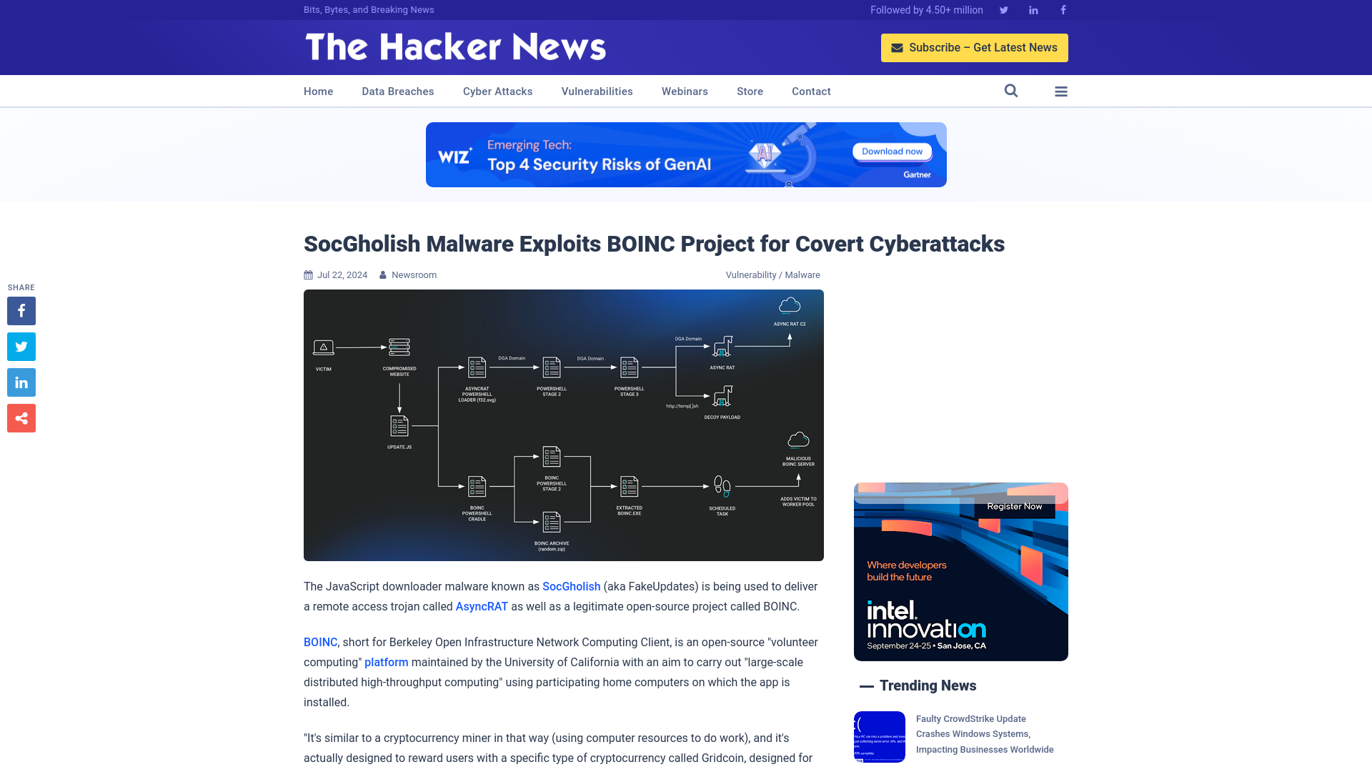Expand the Cyber Attacks navigation dropdown
The width and height of the screenshot is (1372, 772).
pos(497,91)
